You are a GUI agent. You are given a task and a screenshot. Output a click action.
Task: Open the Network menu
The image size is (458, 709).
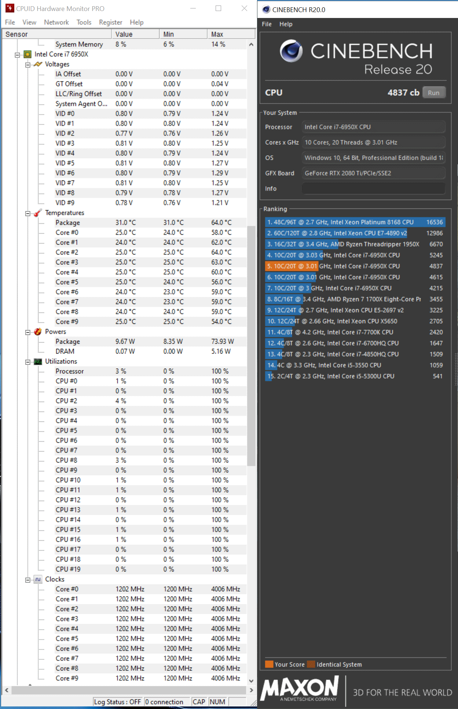click(x=56, y=22)
